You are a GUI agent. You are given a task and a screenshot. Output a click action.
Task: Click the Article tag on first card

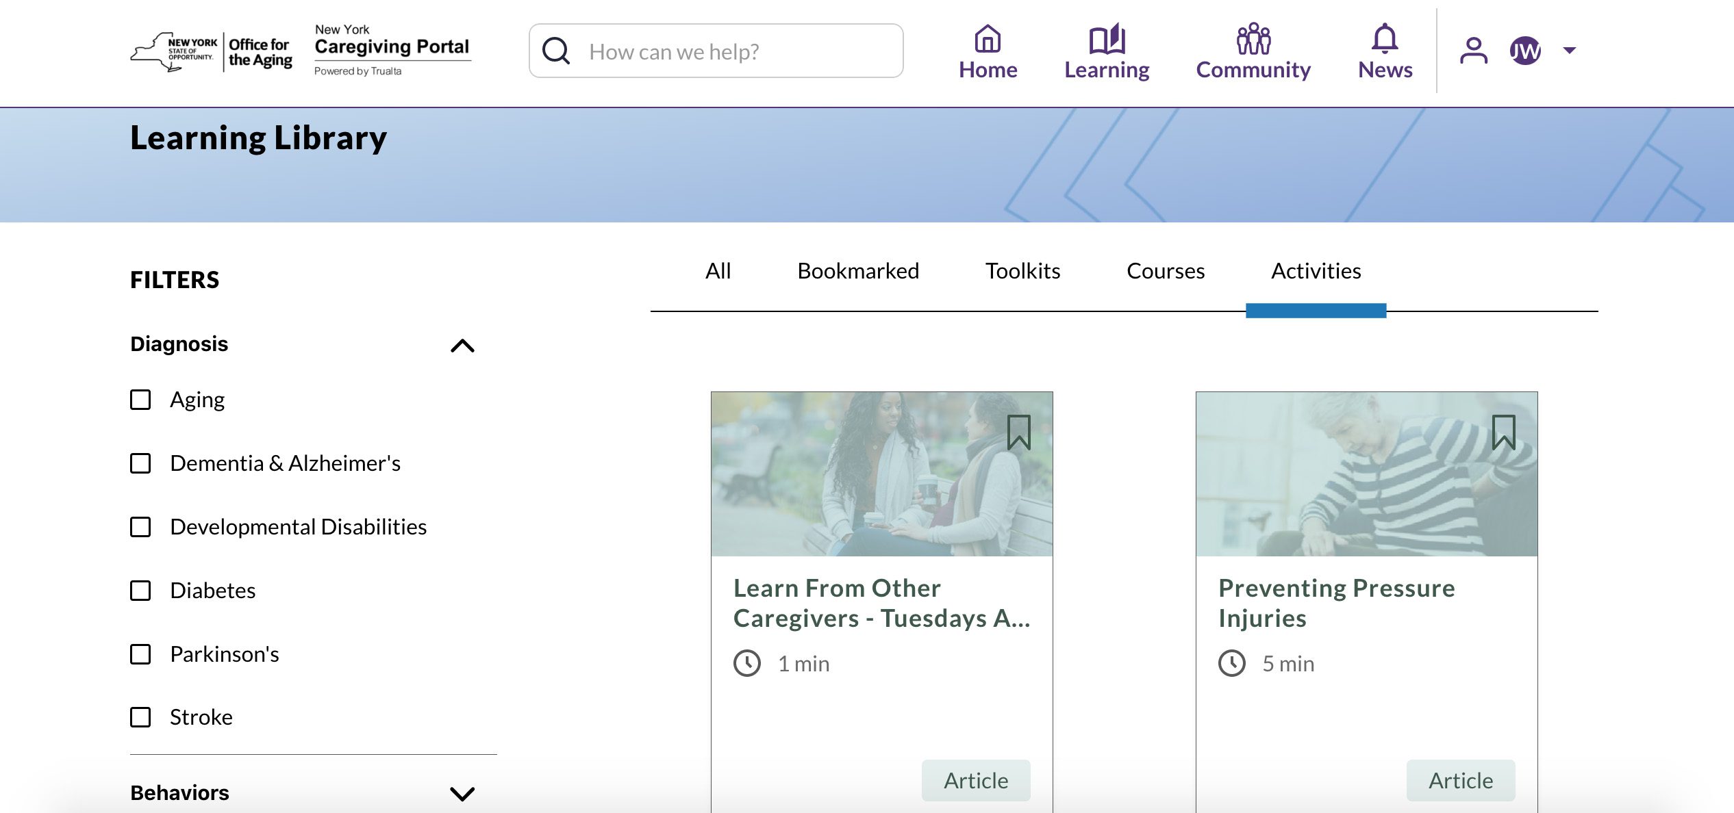[x=976, y=780]
